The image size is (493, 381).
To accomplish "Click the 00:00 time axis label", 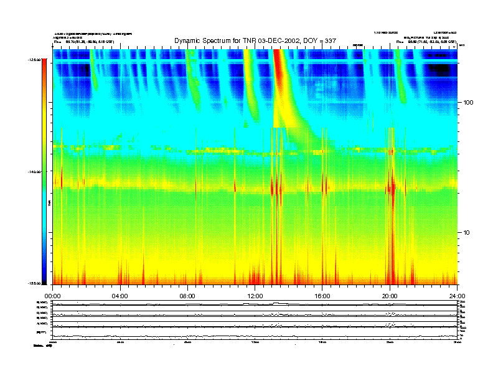I will [x=52, y=296].
